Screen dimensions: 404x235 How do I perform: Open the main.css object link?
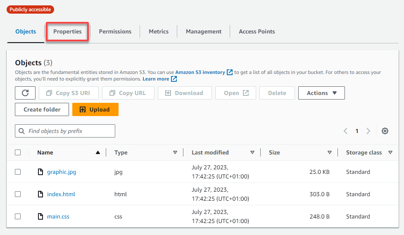58,216
